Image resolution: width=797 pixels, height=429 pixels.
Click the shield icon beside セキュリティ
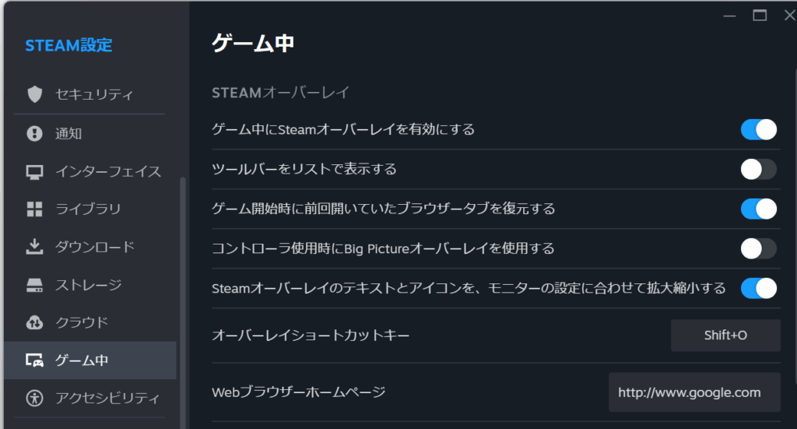click(34, 95)
